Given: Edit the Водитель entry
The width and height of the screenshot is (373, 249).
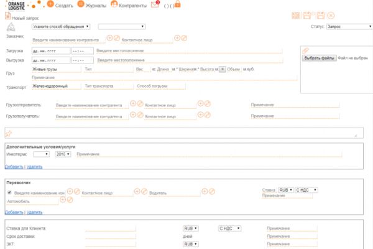Looking at the screenshot, I should point(212,191).
